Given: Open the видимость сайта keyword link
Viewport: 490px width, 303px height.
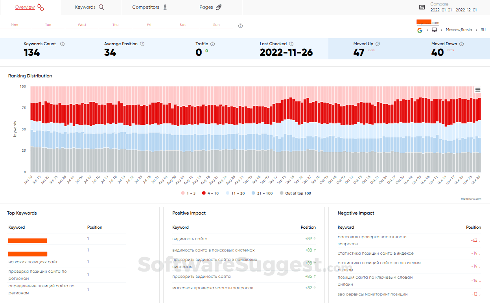Looking at the screenshot, I should [190, 239].
